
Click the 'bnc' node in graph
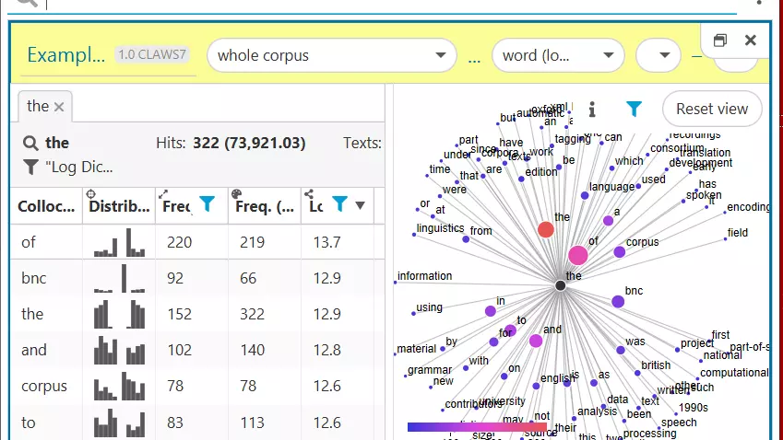point(618,302)
